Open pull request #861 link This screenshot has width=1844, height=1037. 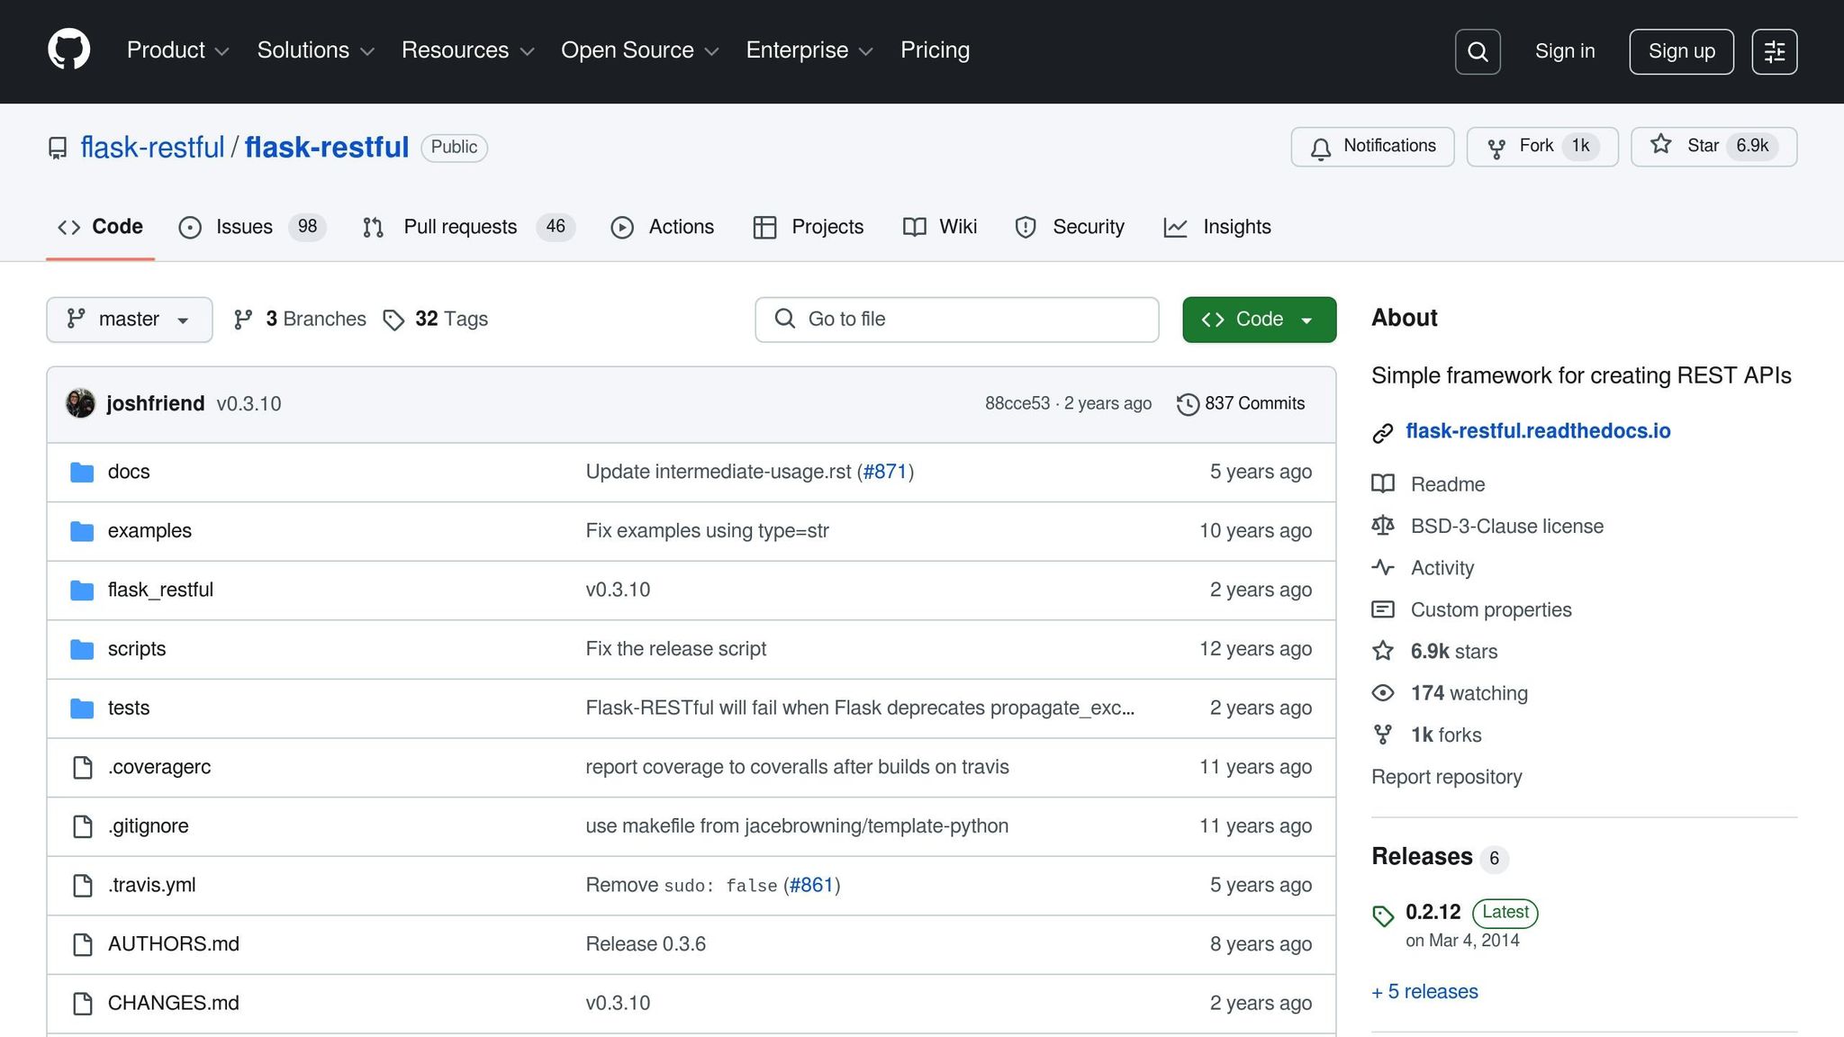tap(811, 885)
